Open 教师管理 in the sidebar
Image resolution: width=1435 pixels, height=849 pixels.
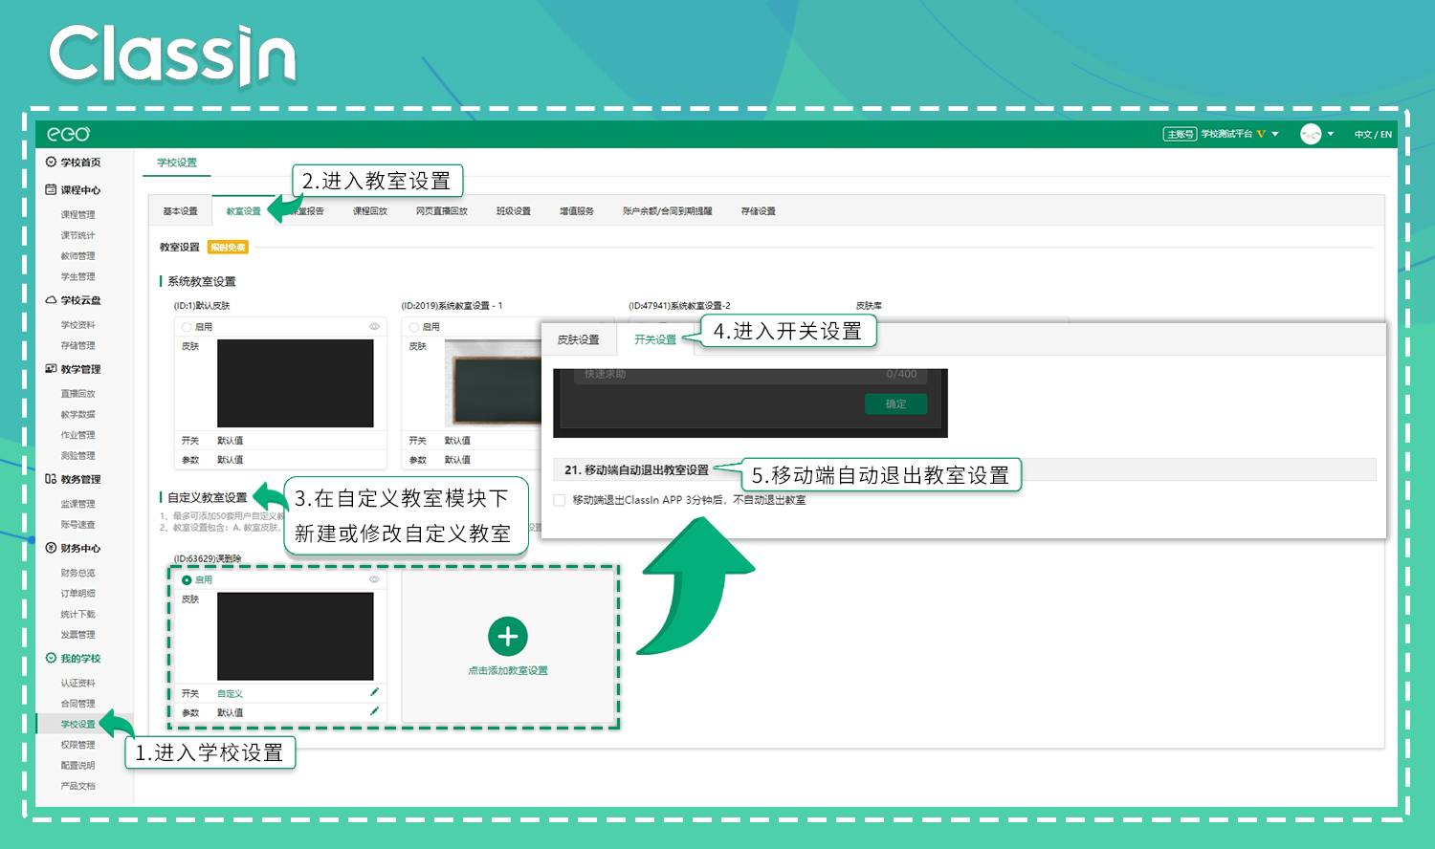(78, 256)
